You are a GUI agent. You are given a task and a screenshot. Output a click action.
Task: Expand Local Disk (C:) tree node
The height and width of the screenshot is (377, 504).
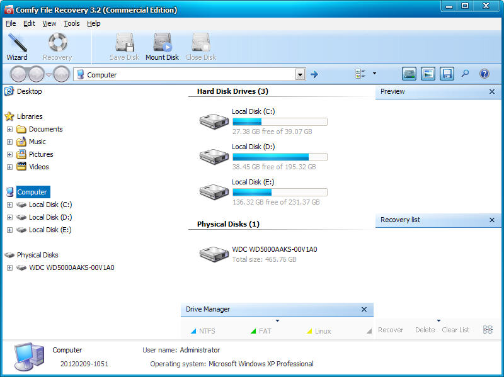pyautogui.click(x=9, y=205)
